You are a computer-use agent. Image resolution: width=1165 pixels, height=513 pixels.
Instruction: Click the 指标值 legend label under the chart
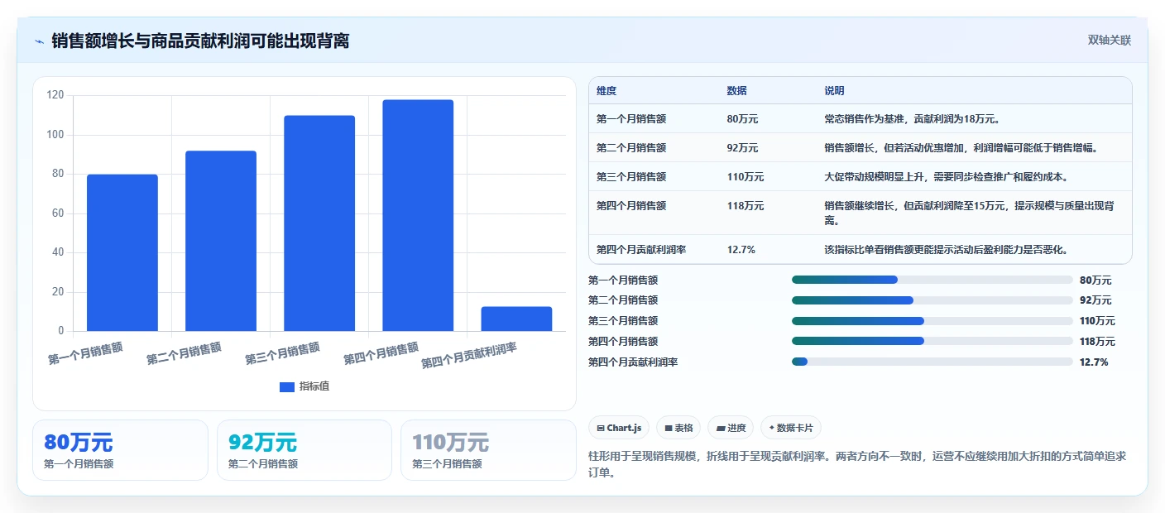pyautogui.click(x=314, y=387)
